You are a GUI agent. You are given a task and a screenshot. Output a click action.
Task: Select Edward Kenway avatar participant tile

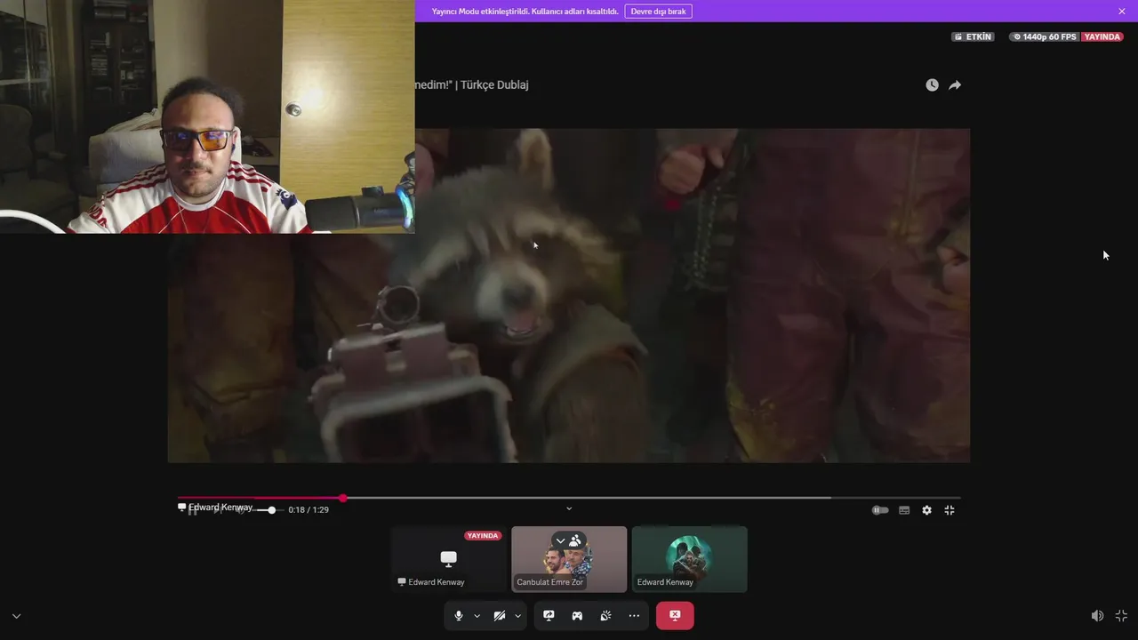pos(689,559)
